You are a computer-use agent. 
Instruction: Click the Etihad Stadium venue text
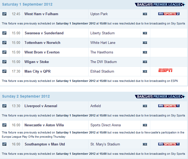pos(102,71)
